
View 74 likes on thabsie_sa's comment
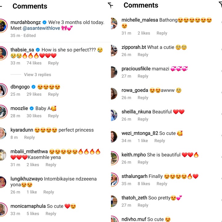coord(34,63)
